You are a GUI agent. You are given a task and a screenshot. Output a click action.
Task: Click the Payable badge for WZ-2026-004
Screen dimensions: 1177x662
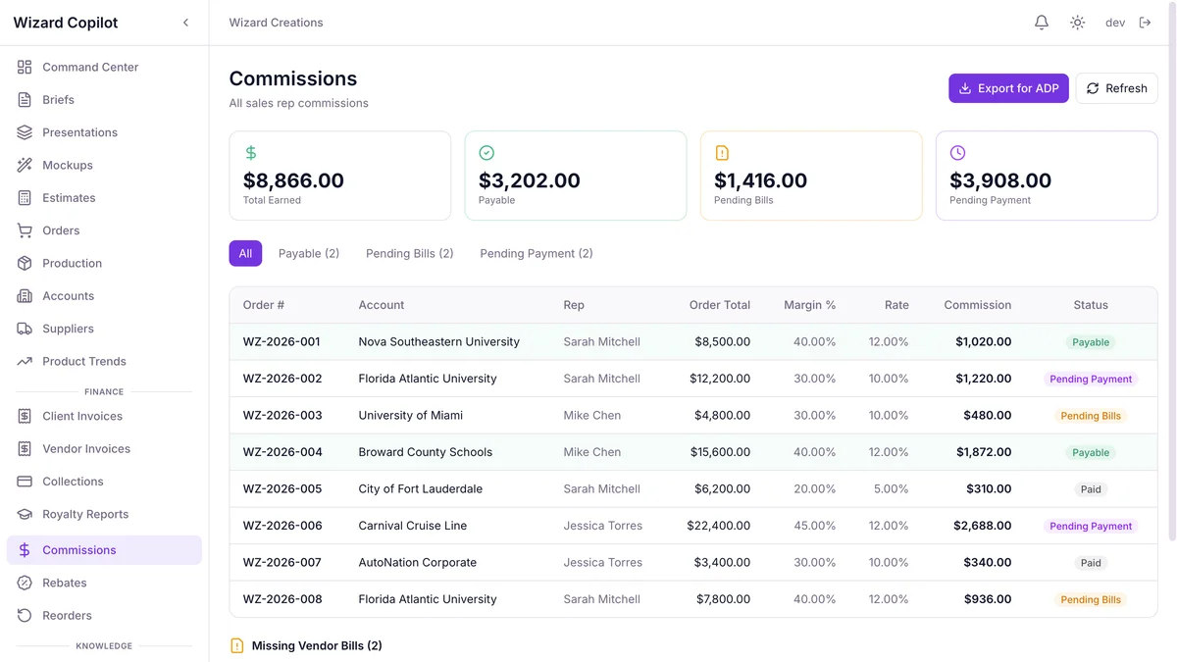(1091, 453)
